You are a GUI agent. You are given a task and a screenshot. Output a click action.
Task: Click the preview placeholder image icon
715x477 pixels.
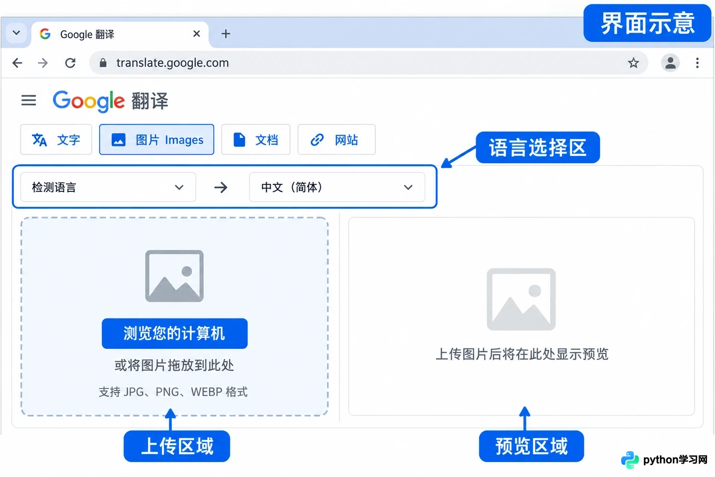tap(521, 299)
